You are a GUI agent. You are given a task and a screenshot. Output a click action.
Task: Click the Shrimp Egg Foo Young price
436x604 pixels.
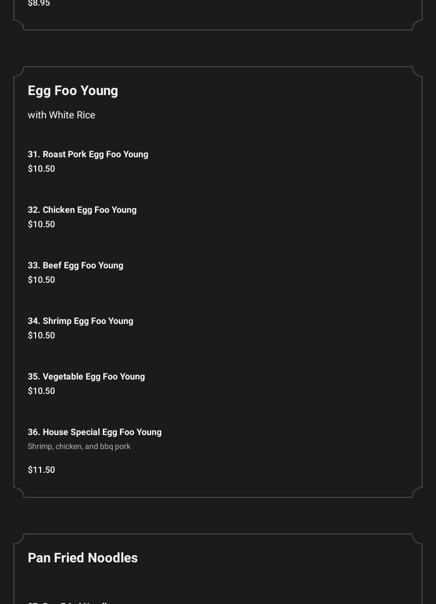tap(41, 336)
